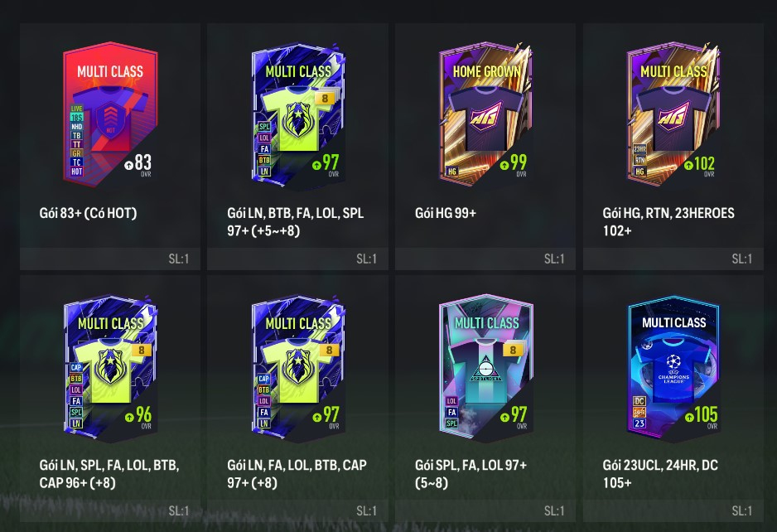The image size is (777, 532).
Task: Open the Champions League 105 OVR pack
Action: 673,368
